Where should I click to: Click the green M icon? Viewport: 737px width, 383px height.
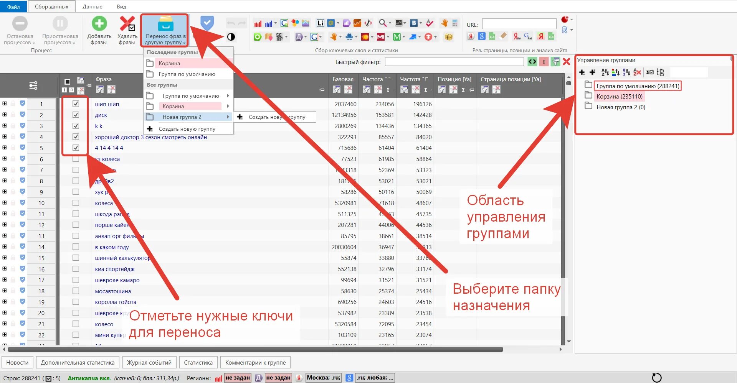397,37
